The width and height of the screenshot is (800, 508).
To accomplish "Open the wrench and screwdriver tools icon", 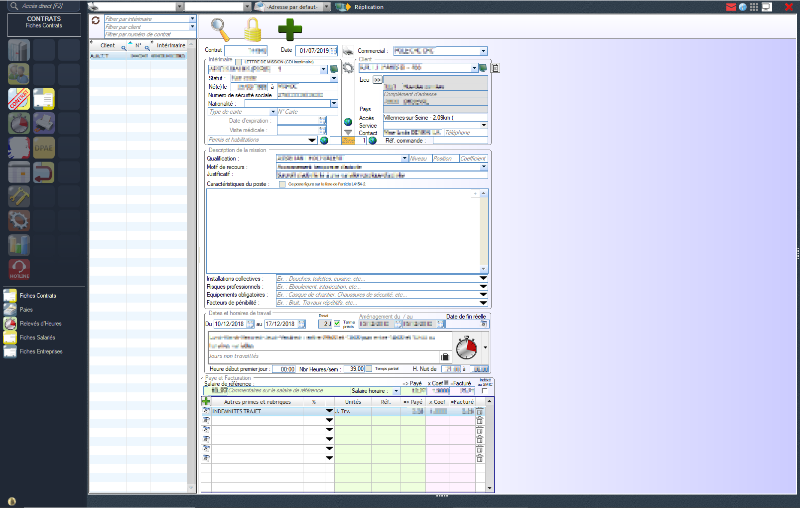I will pyautogui.click(x=19, y=196).
